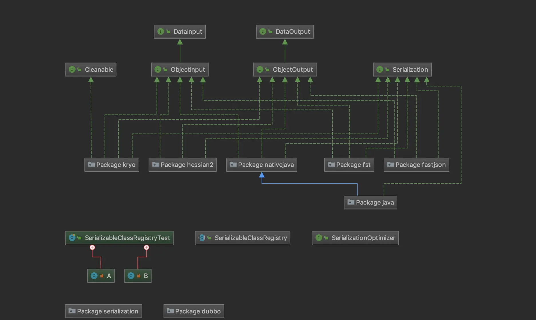The width and height of the screenshot is (536, 320).
Task: Click the interface icon on DataOutput node
Action: click(263, 31)
